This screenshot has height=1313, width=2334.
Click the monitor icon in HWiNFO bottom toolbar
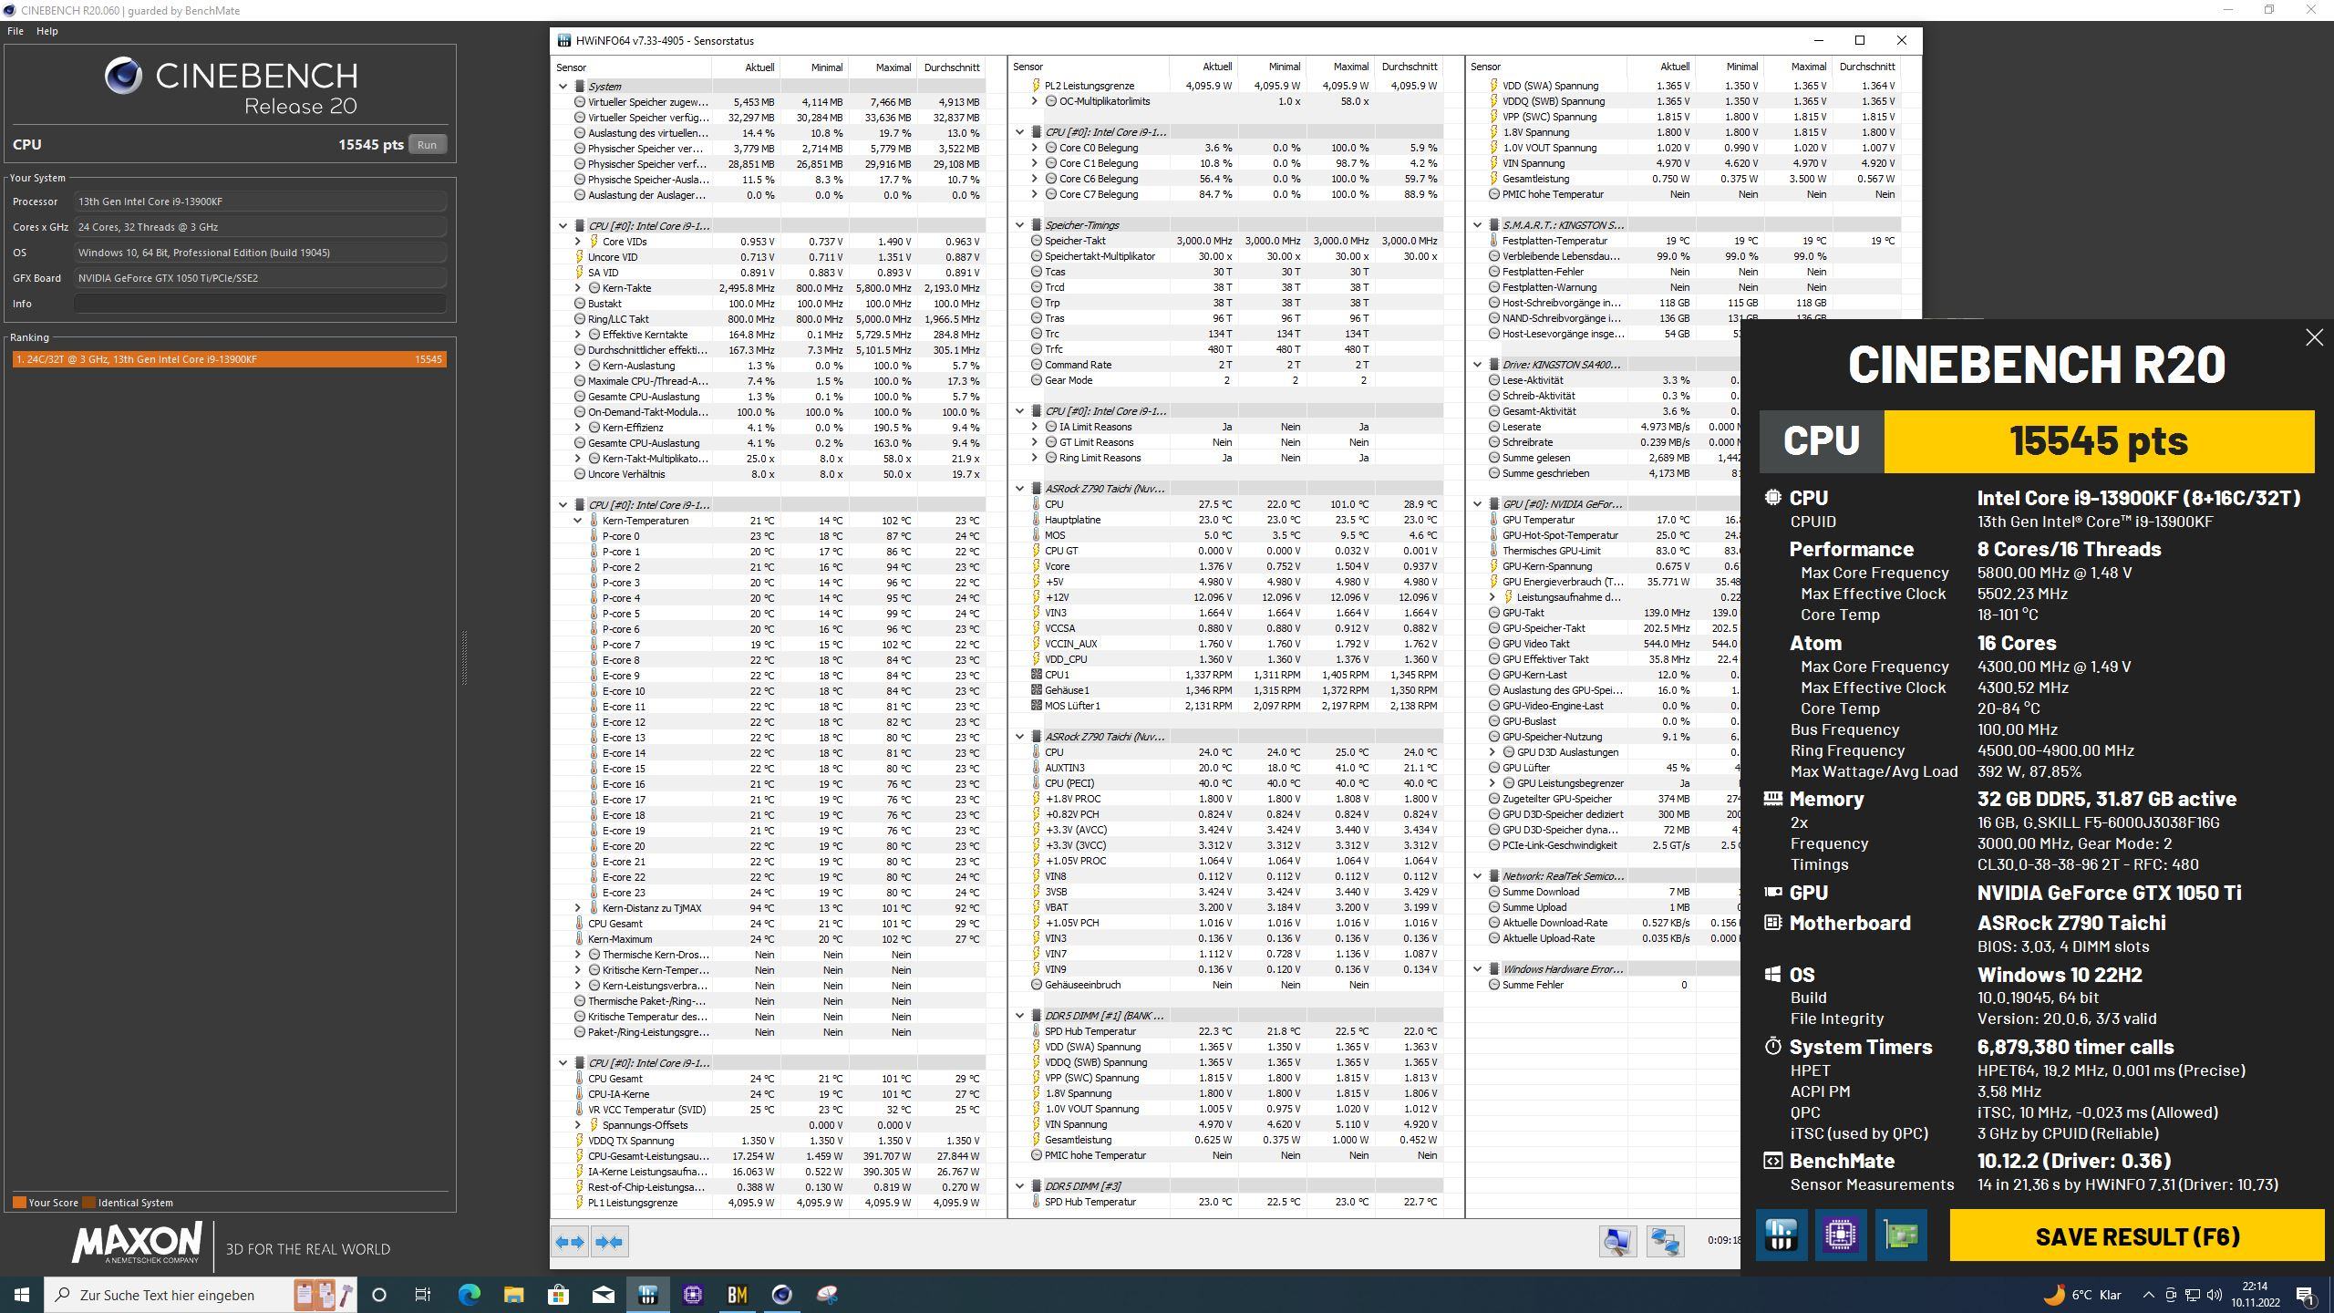tap(1618, 1241)
